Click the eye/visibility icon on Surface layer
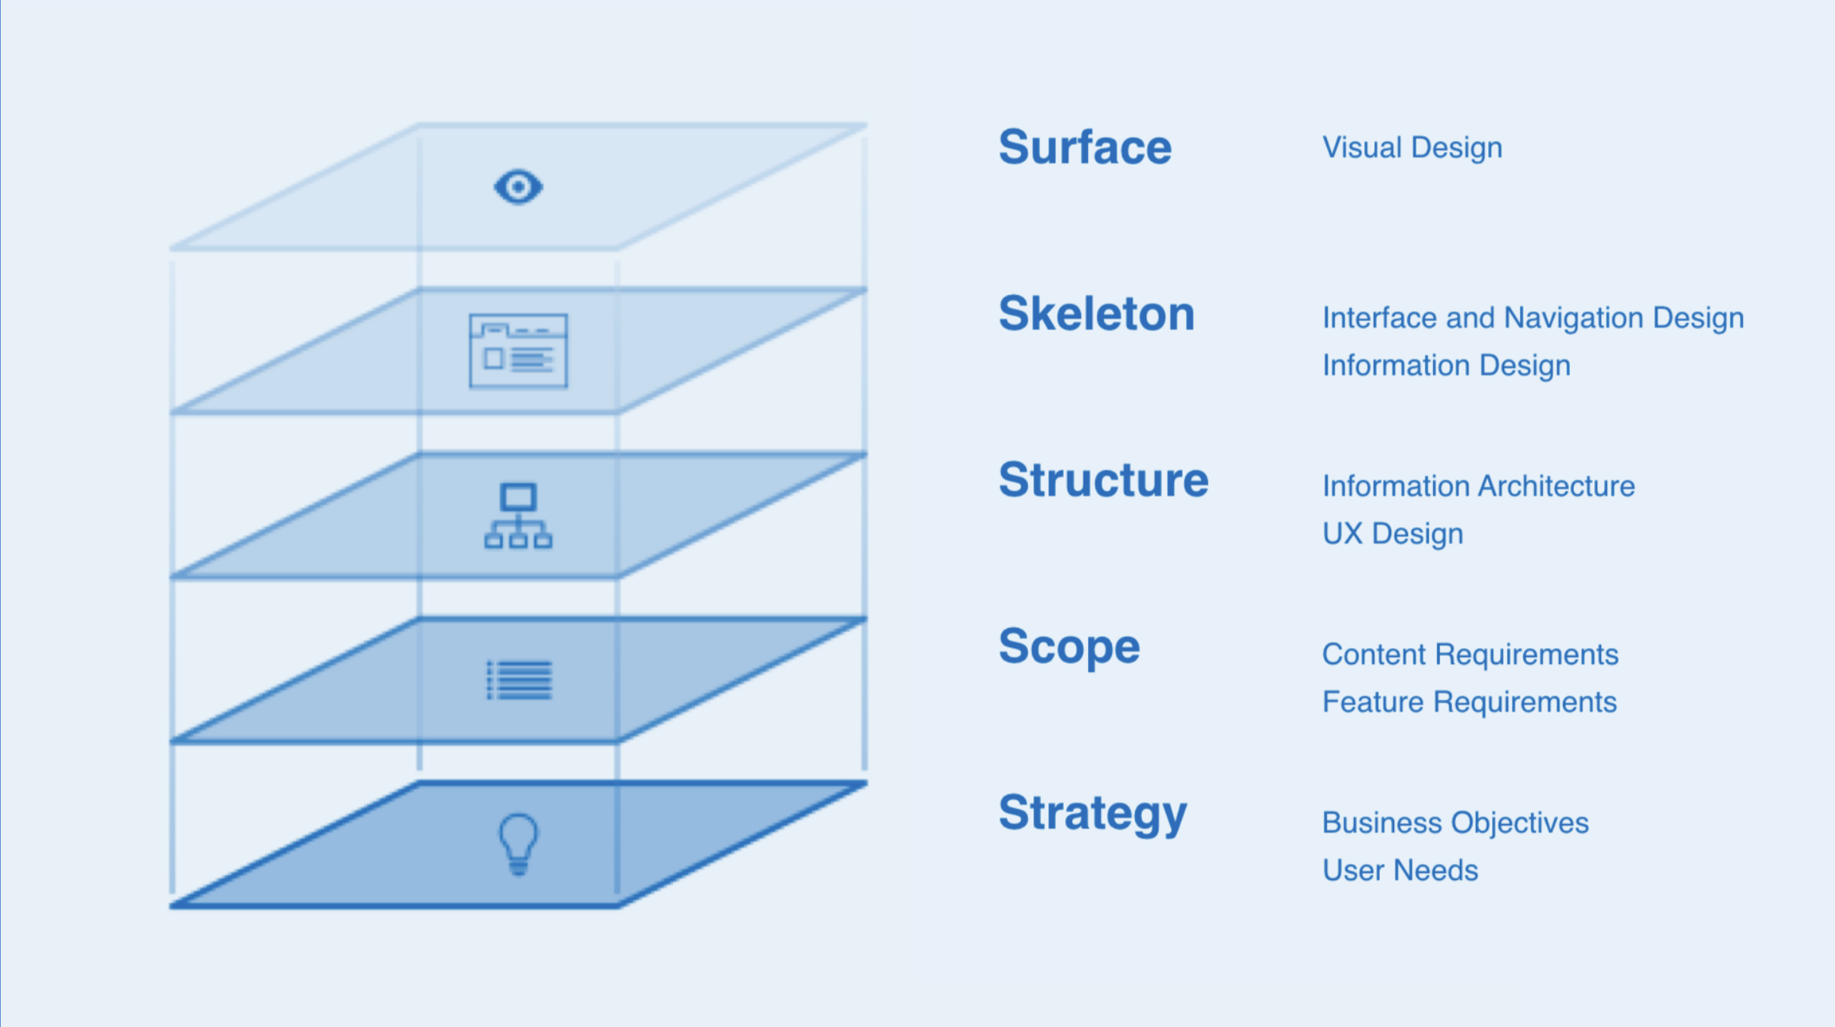1835x1027 pixels. [518, 186]
